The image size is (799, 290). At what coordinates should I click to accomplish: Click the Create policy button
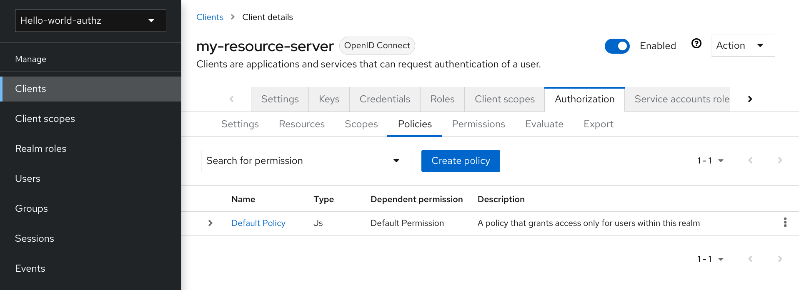pyautogui.click(x=461, y=161)
